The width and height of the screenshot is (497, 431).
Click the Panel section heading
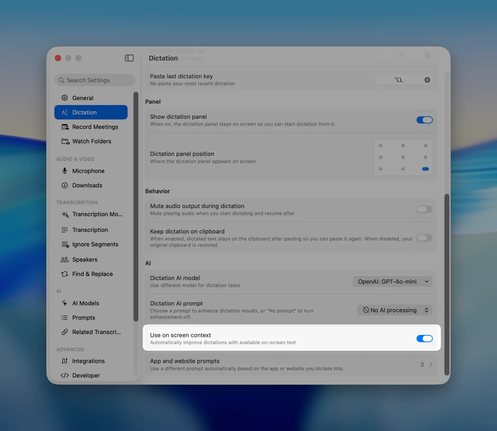pos(153,102)
